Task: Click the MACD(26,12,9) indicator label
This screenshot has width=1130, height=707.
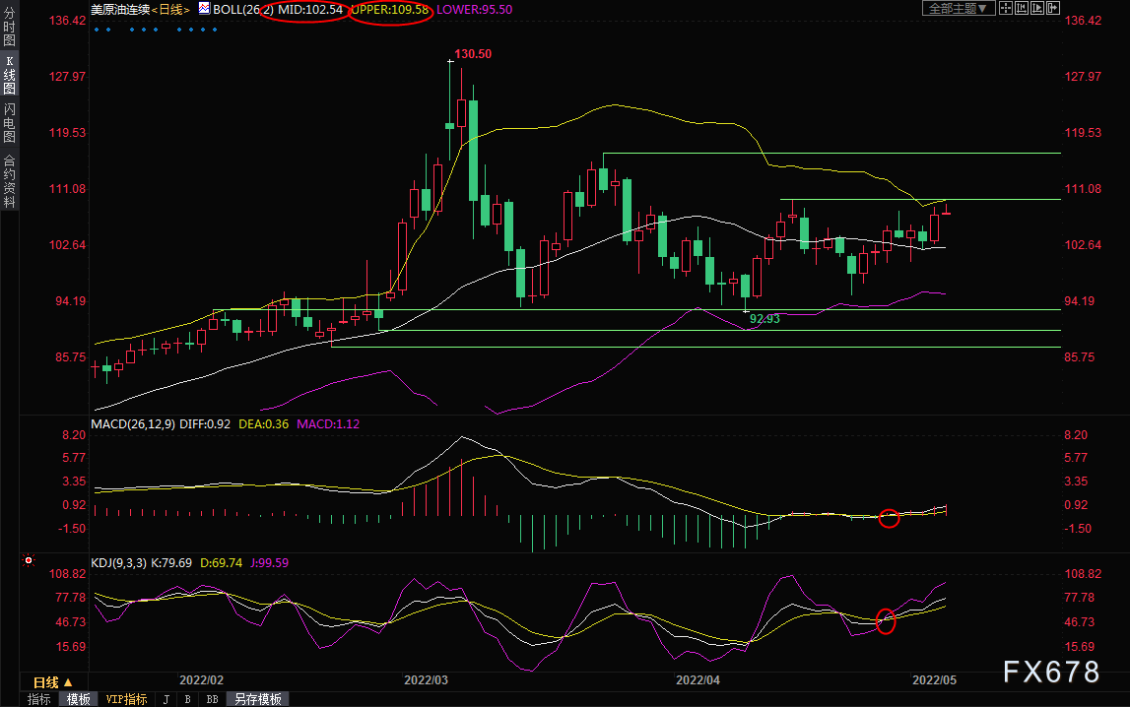Action: coord(133,424)
